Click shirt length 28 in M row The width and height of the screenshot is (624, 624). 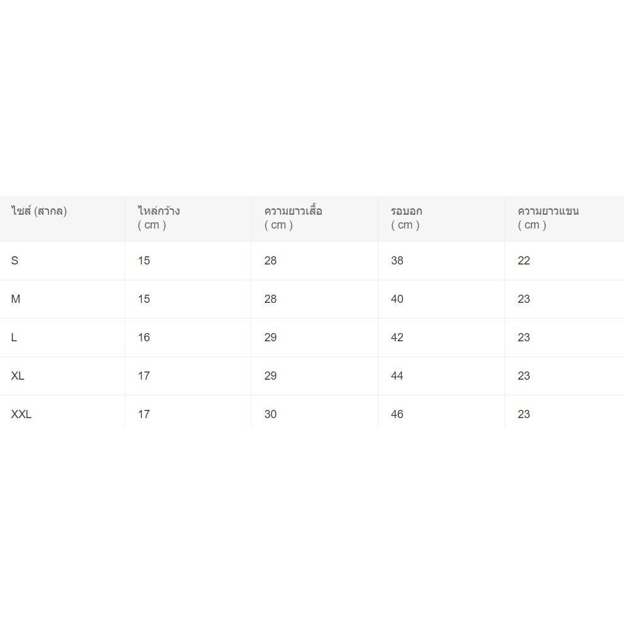(271, 299)
